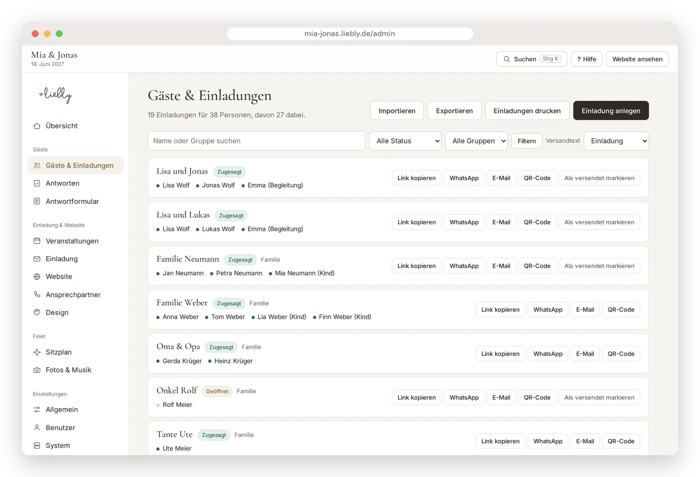Mark Onkel Rolf invitation as versendet
This screenshot has width=700, height=477.
[599, 397]
